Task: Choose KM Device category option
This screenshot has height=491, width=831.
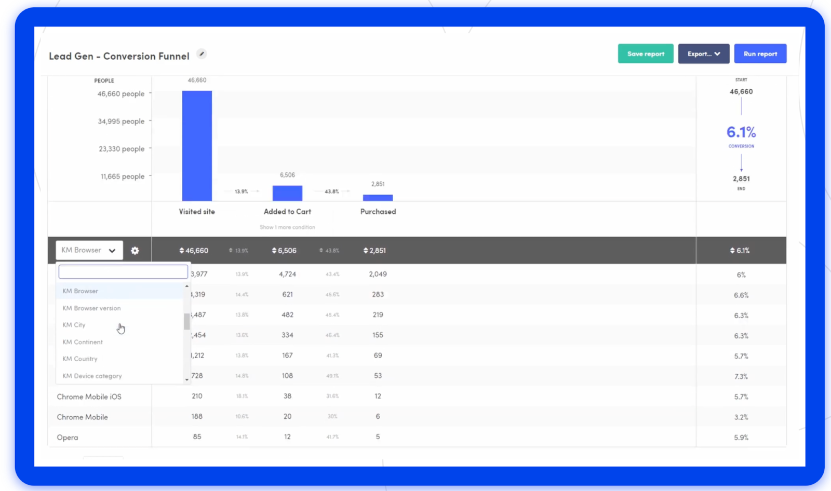Action: coord(92,376)
